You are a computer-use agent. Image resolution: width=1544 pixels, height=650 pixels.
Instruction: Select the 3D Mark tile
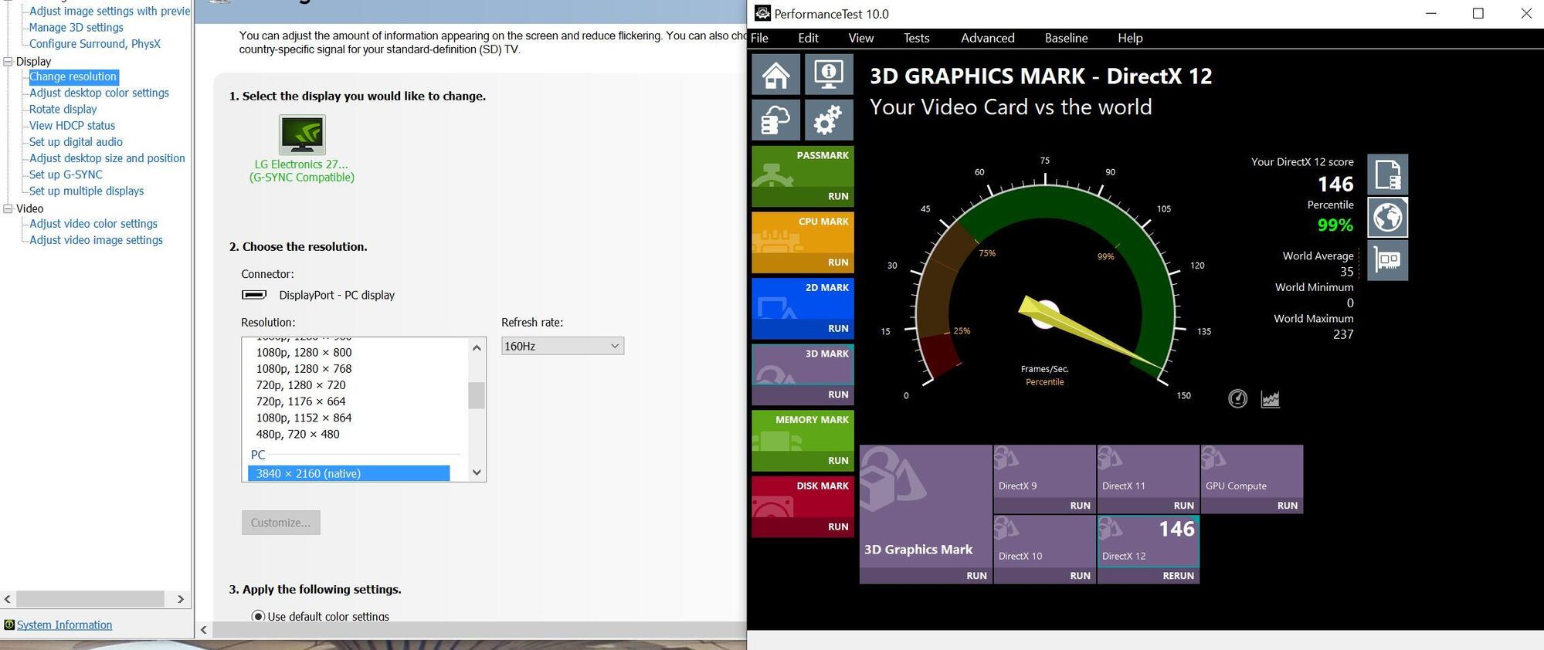[x=803, y=374]
